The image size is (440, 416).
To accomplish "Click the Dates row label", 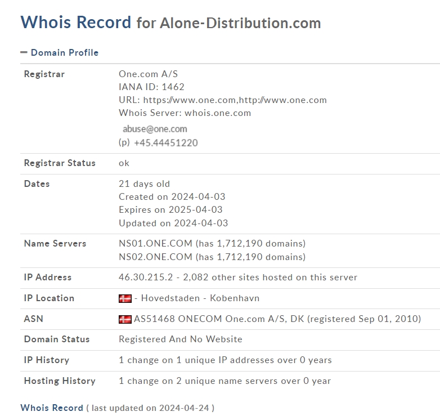I will pos(37,184).
